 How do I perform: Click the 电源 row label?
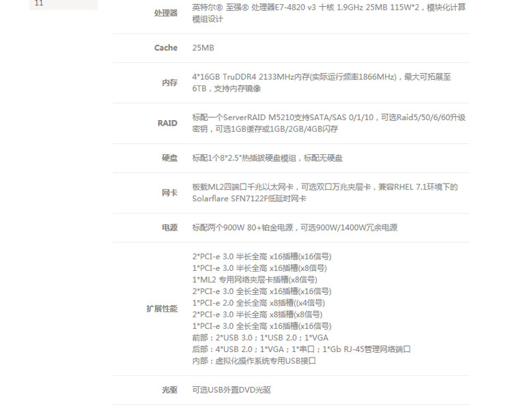click(169, 228)
